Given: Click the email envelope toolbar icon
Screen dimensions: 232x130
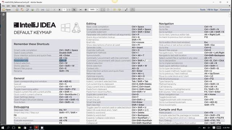Looking at the screenshot, I should click(48, 10).
